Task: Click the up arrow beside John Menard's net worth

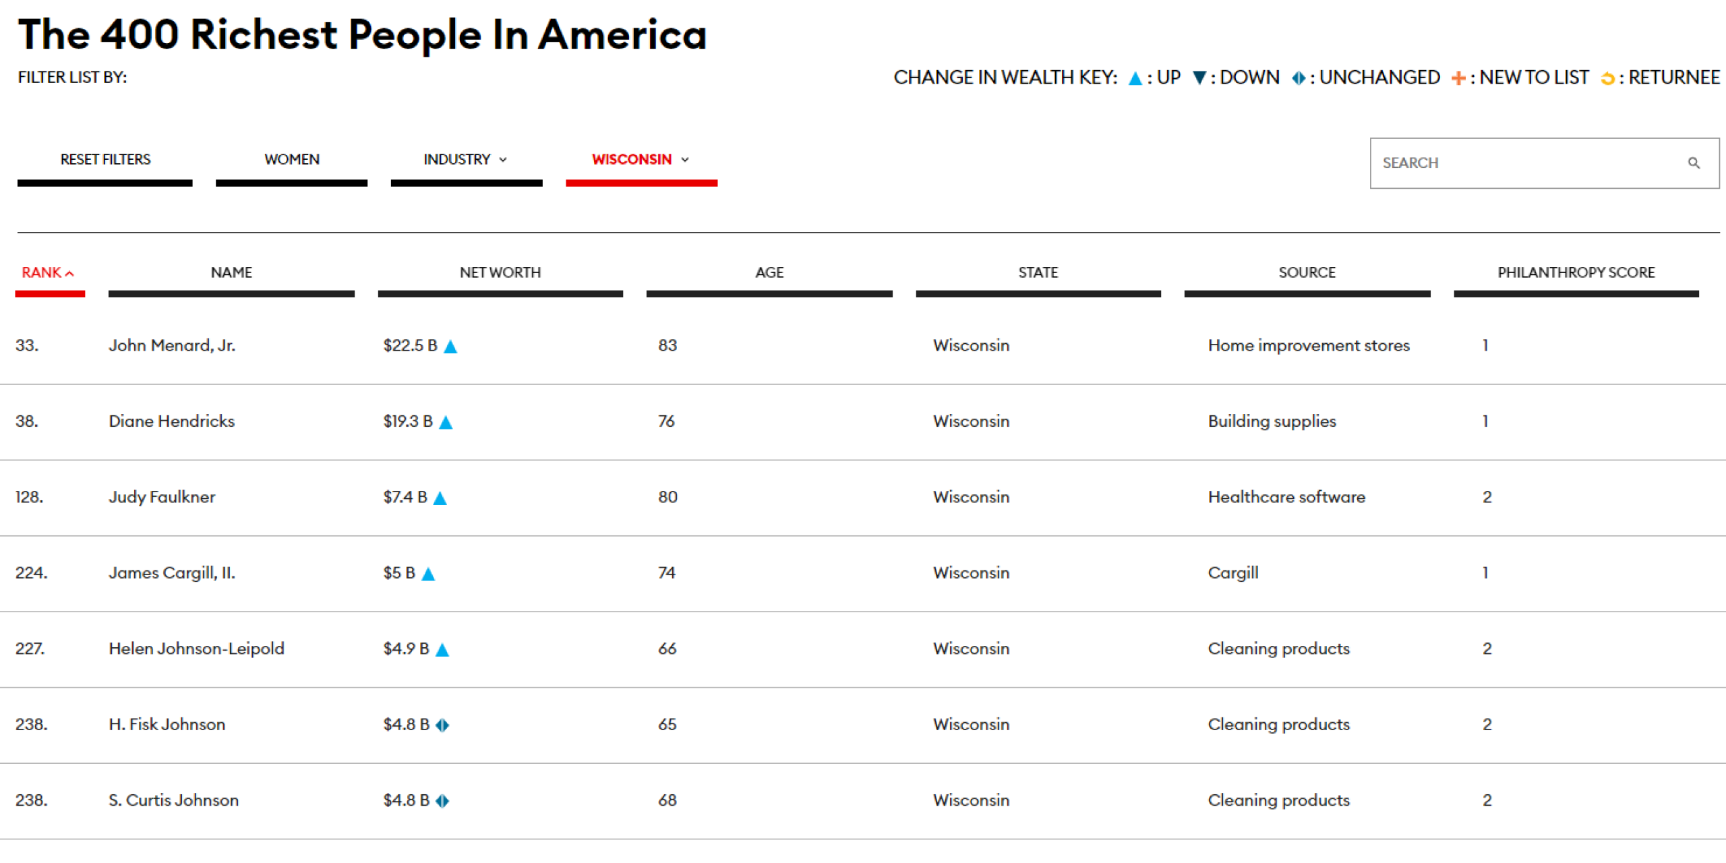Action: click(x=450, y=347)
